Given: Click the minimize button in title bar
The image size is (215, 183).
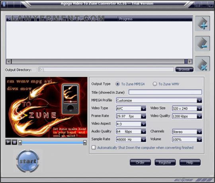Looking at the screenshot, I should pos(198,5).
